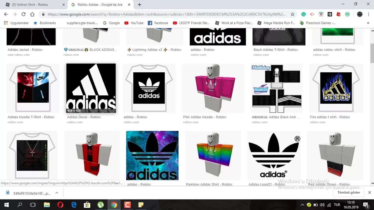This screenshot has width=374, height=210.
Task: Click the Lightning Adidas v2 - Roblox caption
Action: click(154, 50)
